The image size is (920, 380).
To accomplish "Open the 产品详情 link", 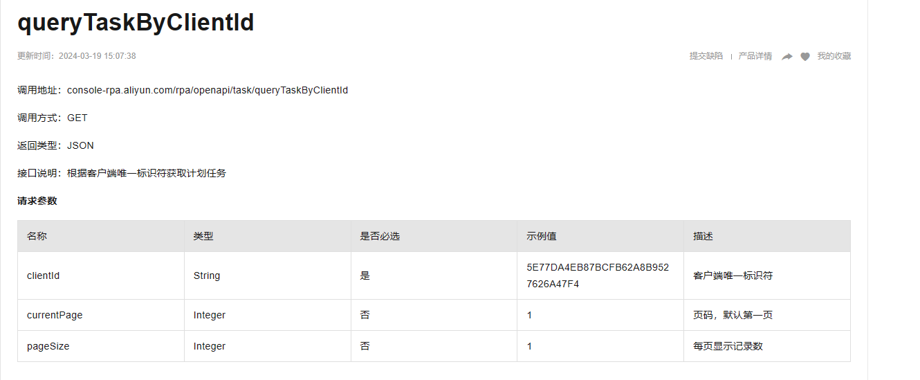I will click(x=755, y=56).
